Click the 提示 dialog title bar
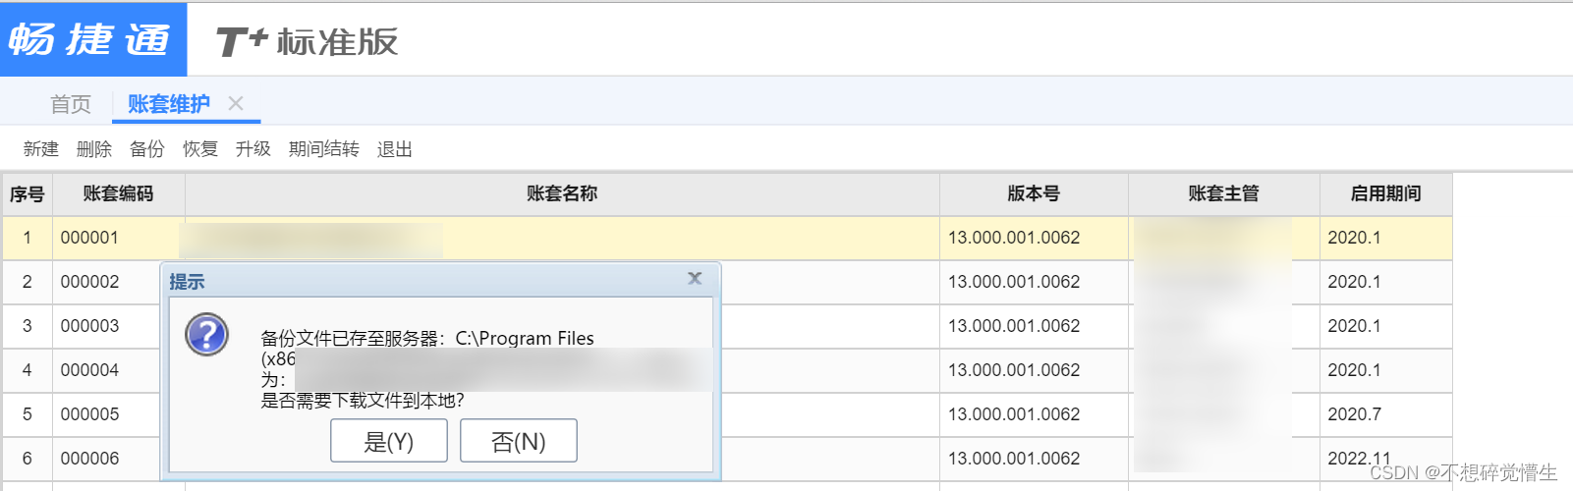The height and width of the screenshot is (491, 1573). click(440, 281)
